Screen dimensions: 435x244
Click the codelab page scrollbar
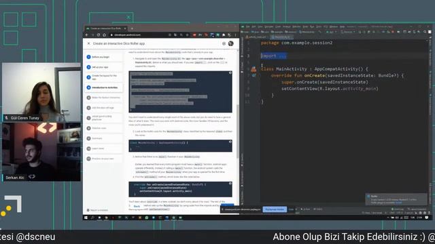(238, 131)
